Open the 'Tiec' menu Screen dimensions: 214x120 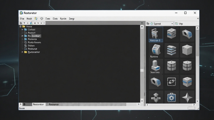(x=48, y=19)
